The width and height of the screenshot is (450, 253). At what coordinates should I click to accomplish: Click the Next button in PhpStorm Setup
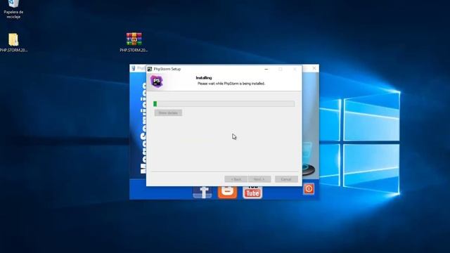[x=259, y=179]
